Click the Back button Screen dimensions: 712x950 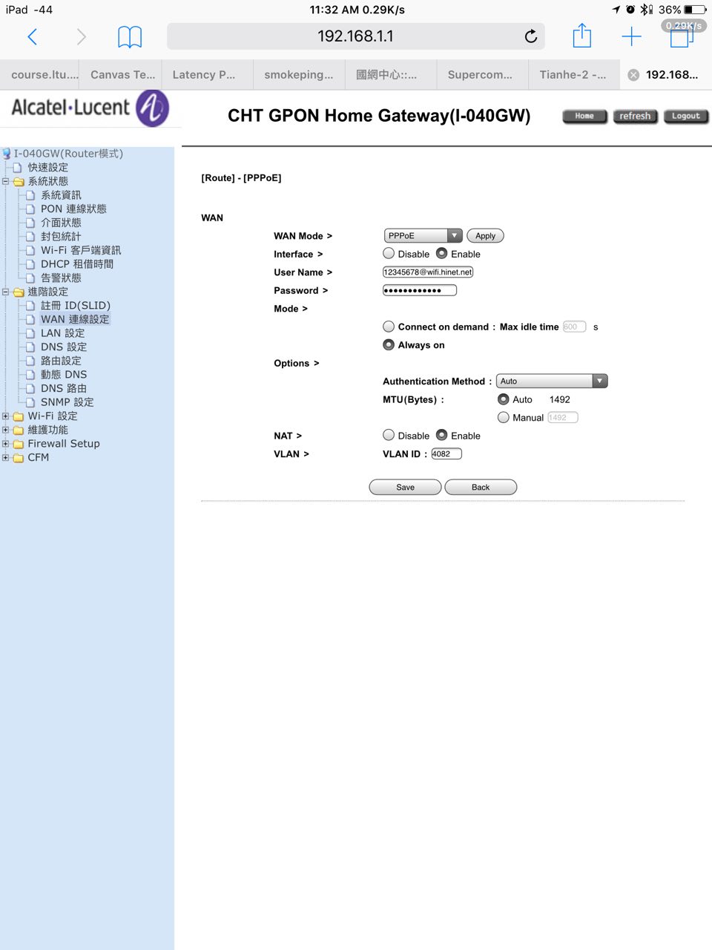(481, 488)
